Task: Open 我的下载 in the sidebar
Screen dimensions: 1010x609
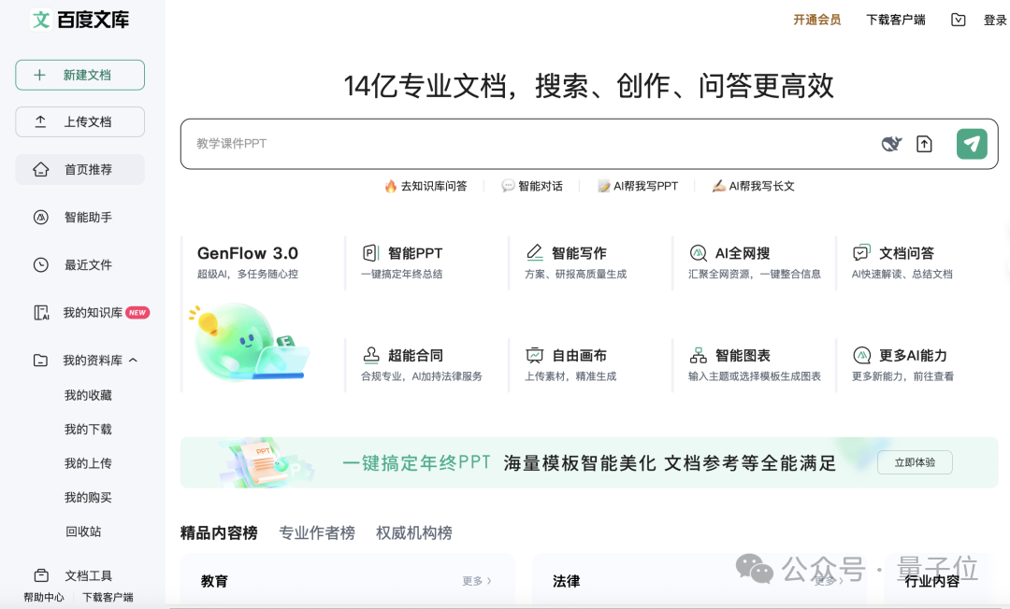Action: click(x=88, y=429)
